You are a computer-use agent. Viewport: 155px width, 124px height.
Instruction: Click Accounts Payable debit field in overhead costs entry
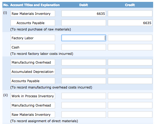84,81
